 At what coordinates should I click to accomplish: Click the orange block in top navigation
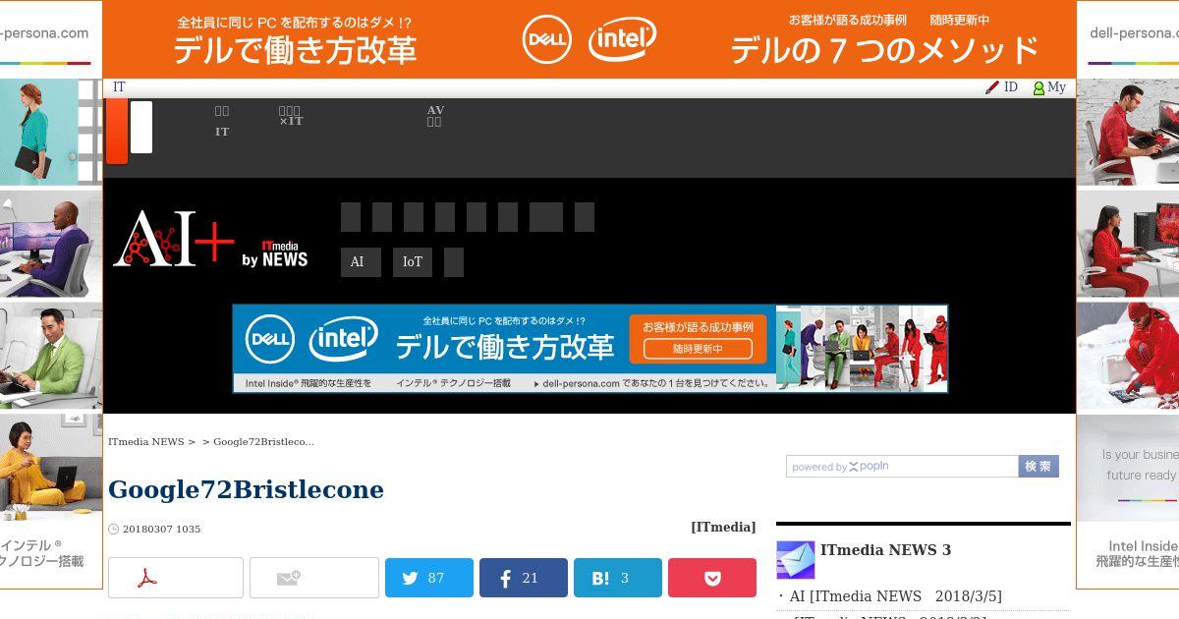(117, 131)
